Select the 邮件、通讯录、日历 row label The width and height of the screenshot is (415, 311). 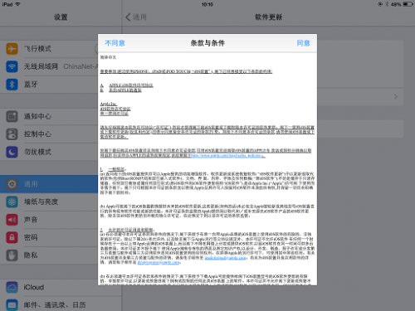(x=55, y=305)
